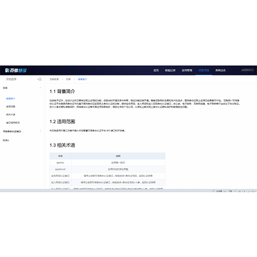Select 相关术语 in the sidebar
Image resolution: width=257 pixels, height=257 pixels.
click(x=11, y=115)
